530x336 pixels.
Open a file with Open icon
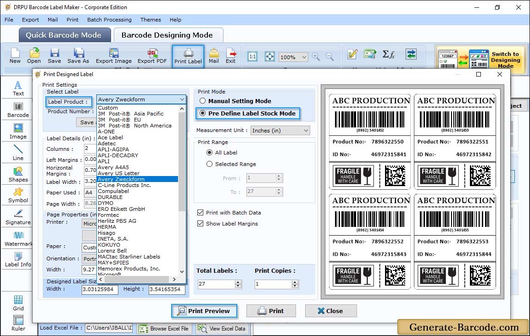(34, 56)
